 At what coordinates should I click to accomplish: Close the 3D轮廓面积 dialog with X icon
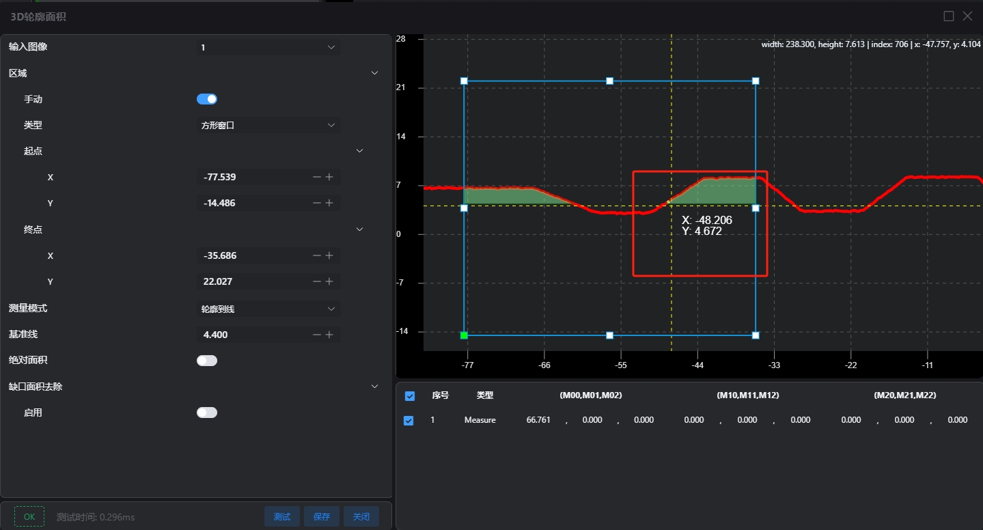pyautogui.click(x=967, y=16)
